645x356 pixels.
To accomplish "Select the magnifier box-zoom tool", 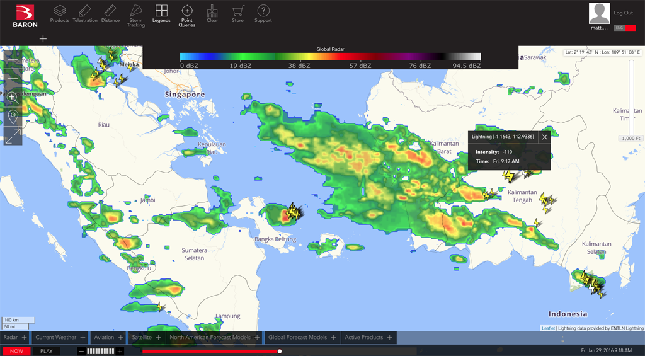I will [x=13, y=96].
